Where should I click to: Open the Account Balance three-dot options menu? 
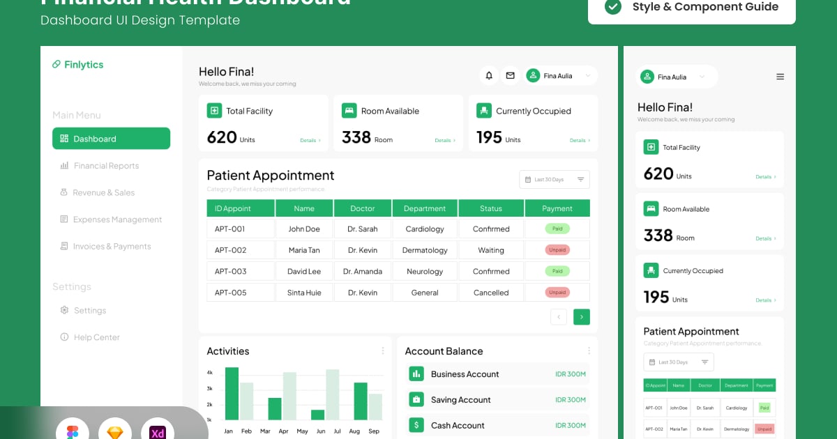tap(589, 351)
